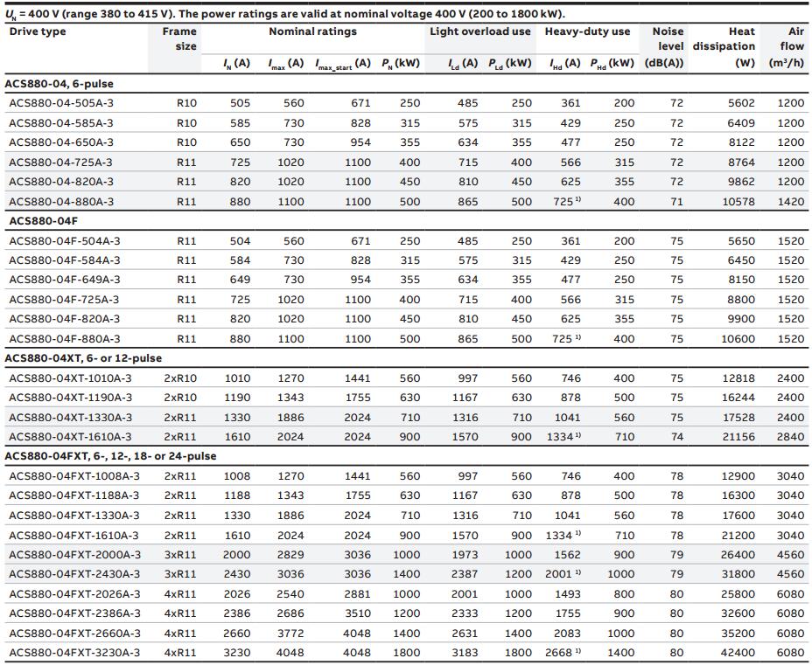Click the UN = 400 V voltage note

click(285, 14)
